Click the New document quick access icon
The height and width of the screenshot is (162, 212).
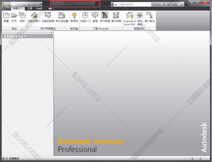tap(14, 4)
